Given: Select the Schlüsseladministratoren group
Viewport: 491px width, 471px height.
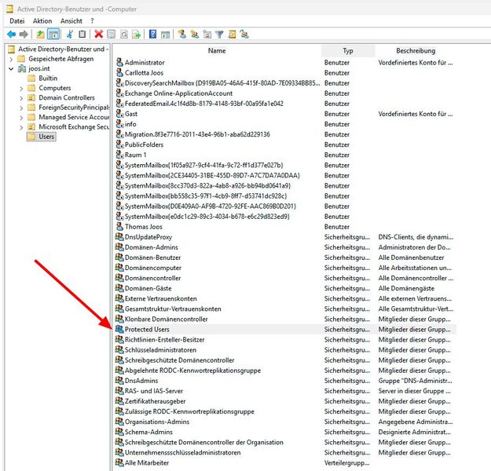Looking at the screenshot, I should tap(160, 349).
